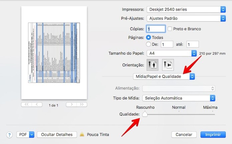Image resolution: width=232 pixels, height=144 pixels.
Task: Click the help question mark icon
Action: point(9,135)
